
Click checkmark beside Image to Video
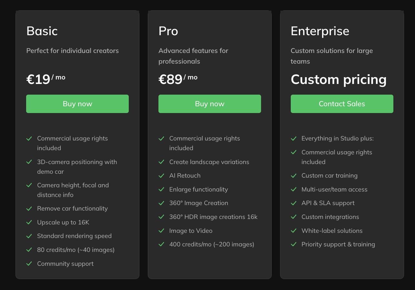pyautogui.click(x=161, y=231)
